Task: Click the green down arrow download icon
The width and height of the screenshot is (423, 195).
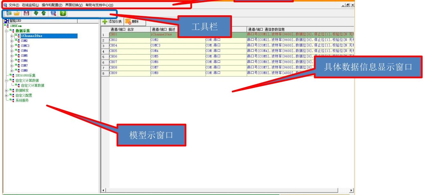Action: tap(36, 13)
